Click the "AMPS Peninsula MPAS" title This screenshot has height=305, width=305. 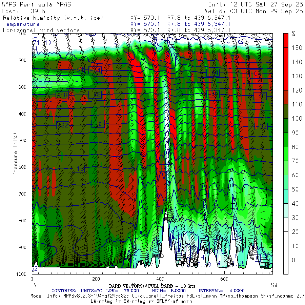36,4
